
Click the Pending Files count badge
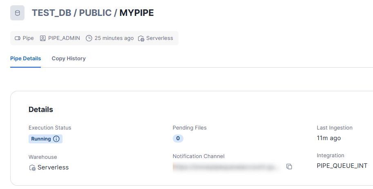click(x=178, y=138)
